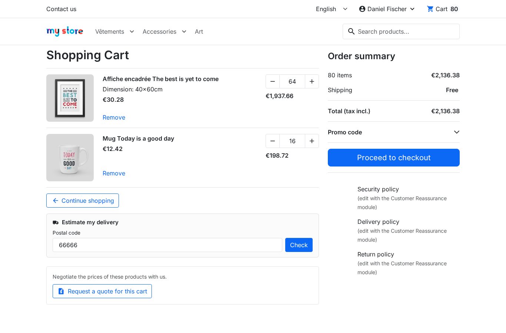Focus the Search products field
This screenshot has height=333, width=506.
[401, 31]
